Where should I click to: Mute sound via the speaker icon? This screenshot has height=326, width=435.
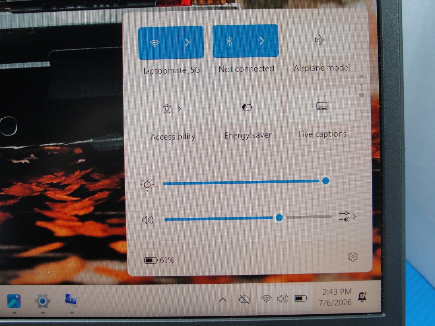click(x=148, y=220)
